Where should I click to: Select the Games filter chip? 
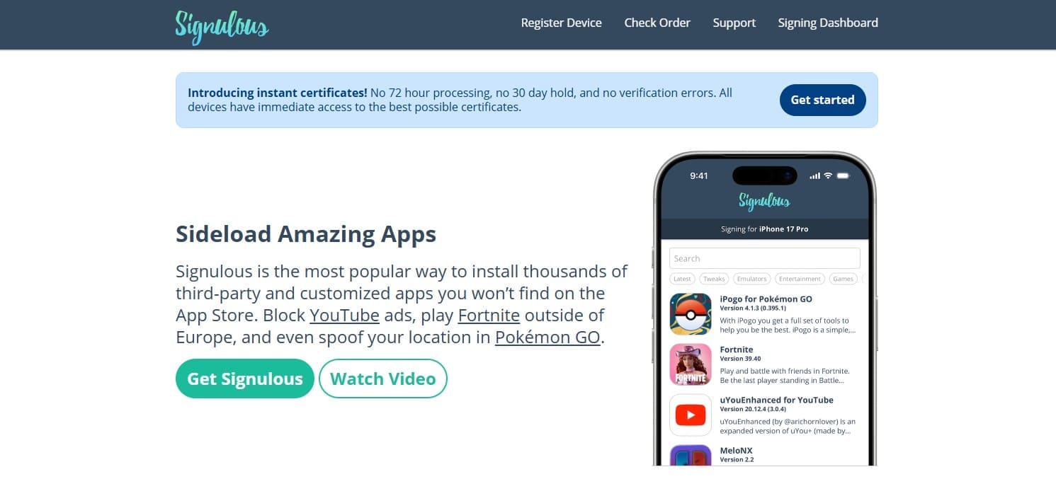[x=843, y=279]
